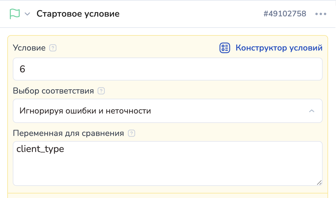Click the digit 6 in condition field
The width and height of the screenshot is (336, 198).
tap(22, 69)
